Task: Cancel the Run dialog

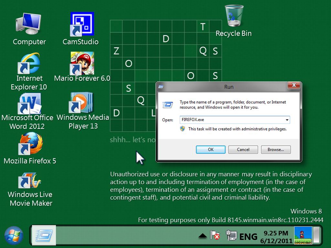Action: click(243, 150)
